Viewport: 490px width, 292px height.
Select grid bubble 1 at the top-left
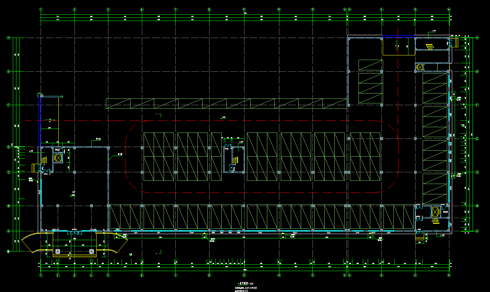tap(41, 10)
